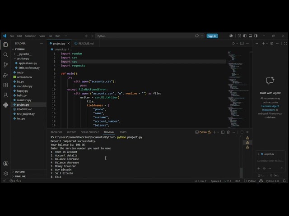289x216 pixels.
Task: Open the Source Control view
Action: [x=6, y=65]
